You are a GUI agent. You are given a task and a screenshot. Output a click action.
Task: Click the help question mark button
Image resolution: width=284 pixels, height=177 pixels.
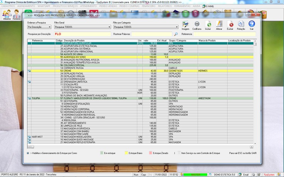248,15
